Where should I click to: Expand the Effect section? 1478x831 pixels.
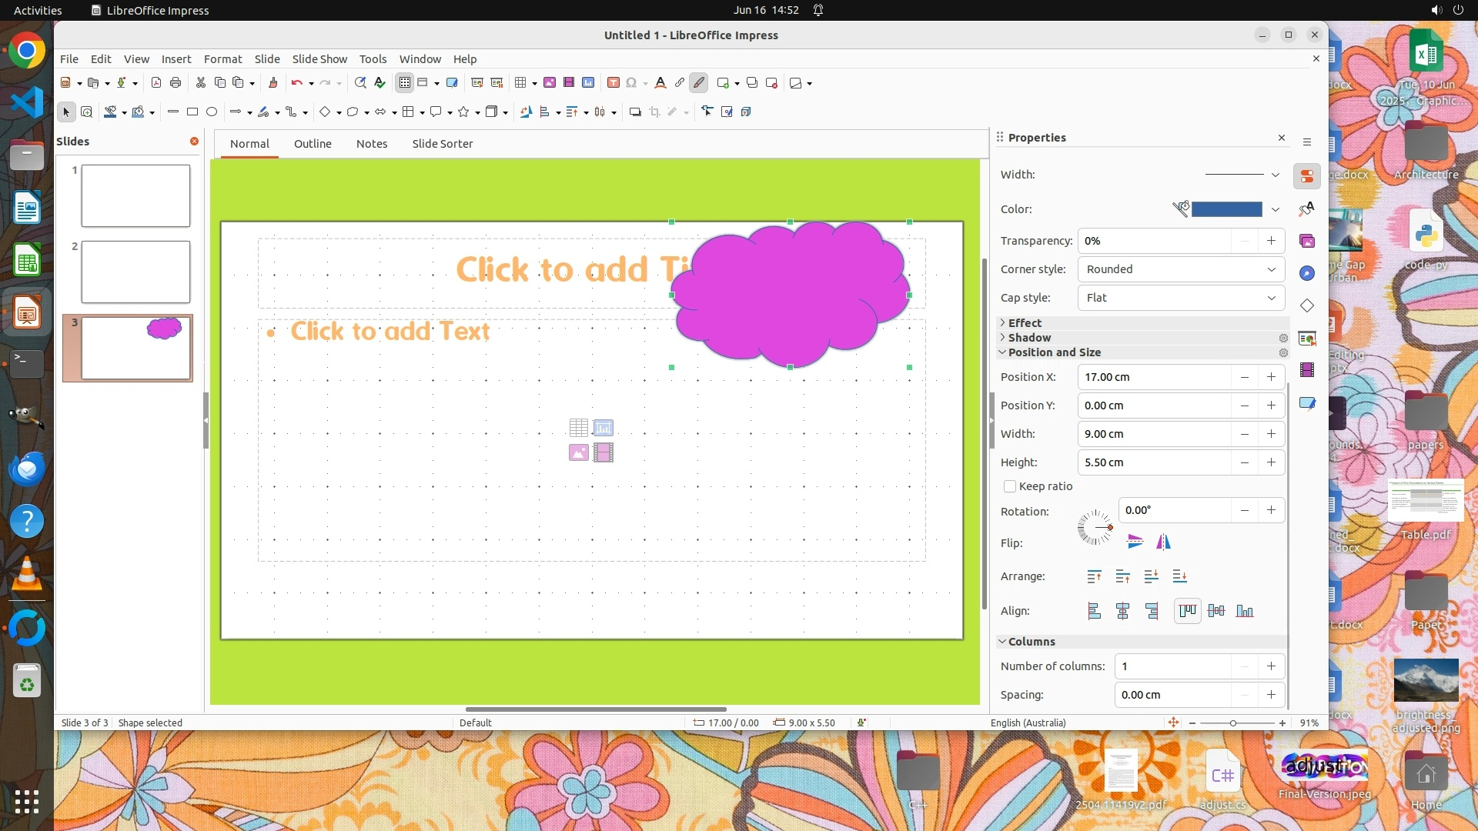pos(1024,323)
